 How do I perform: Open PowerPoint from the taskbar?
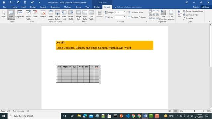(x=122, y=116)
